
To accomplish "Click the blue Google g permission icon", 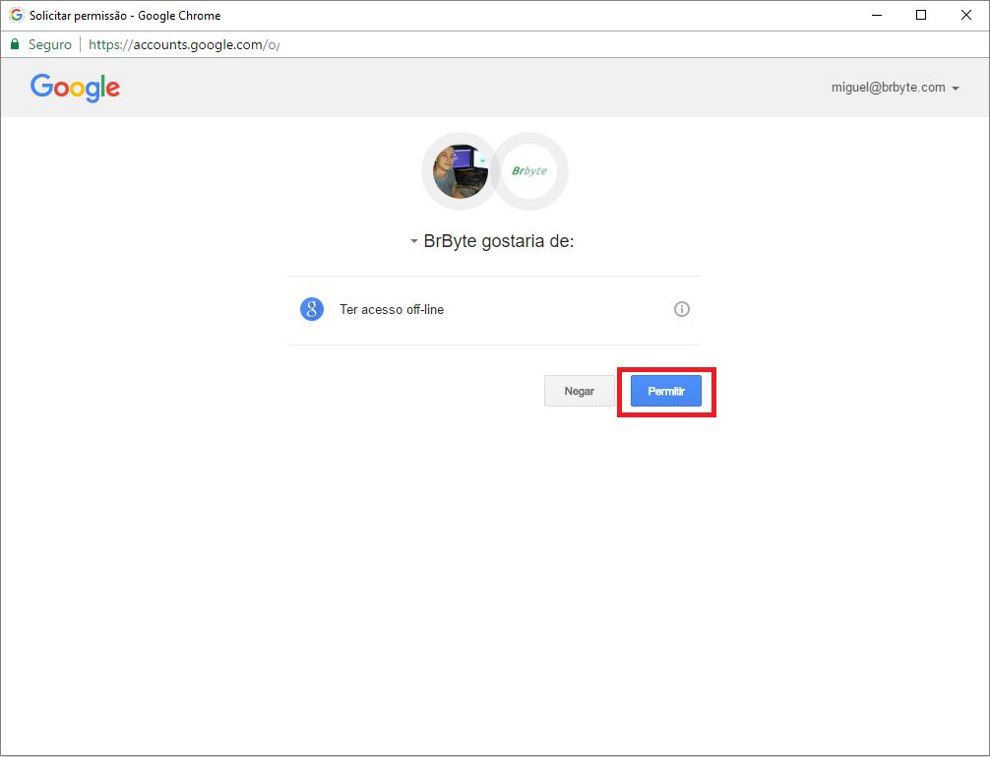I will [x=312, y=309].
